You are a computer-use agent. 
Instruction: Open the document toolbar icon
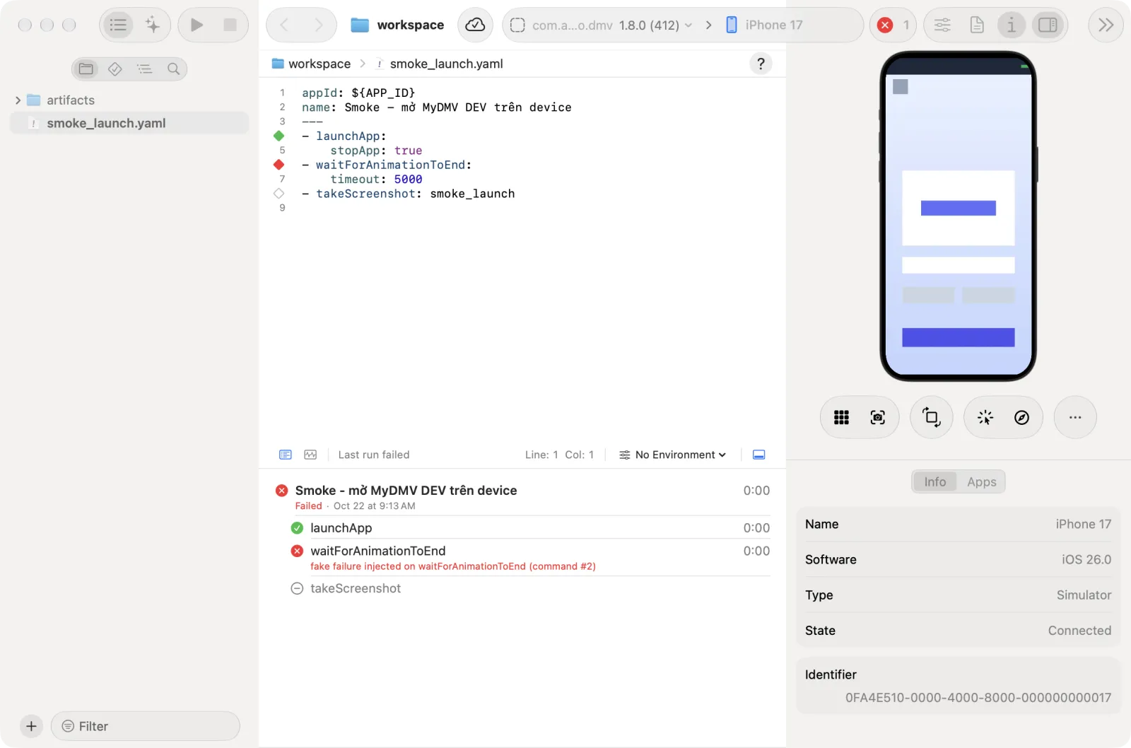tap(977, 25)
